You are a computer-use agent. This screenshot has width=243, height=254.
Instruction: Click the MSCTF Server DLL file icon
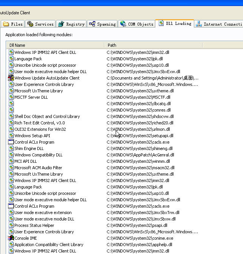coord(11,97)
